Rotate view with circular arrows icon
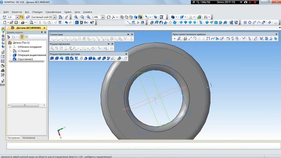This screenshot has width=281, height=158. (108, 17)
